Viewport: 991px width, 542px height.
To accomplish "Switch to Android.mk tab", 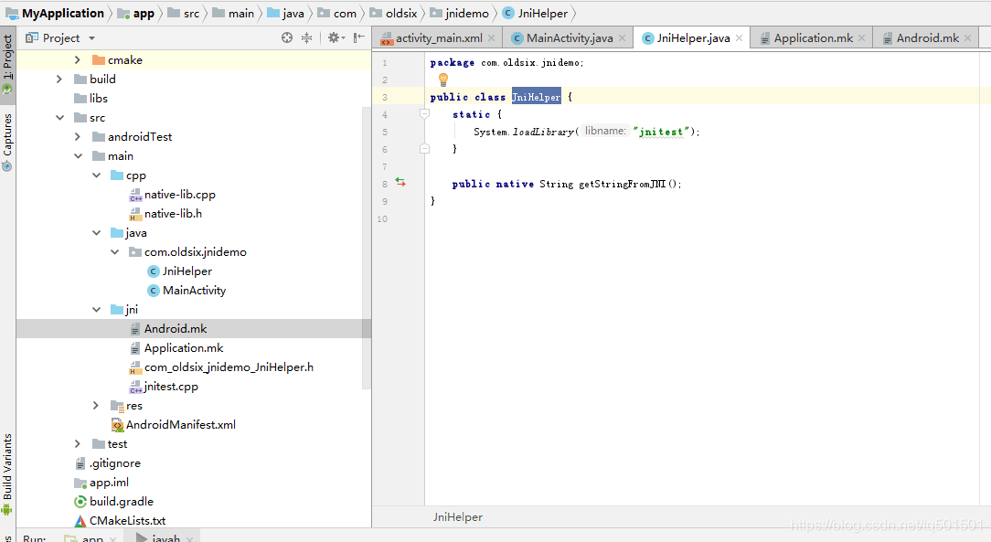I will (927, 37).
